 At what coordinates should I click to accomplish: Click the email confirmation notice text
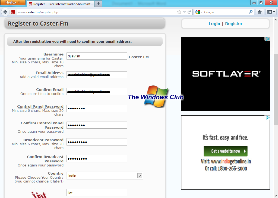[x=72, y=41]
